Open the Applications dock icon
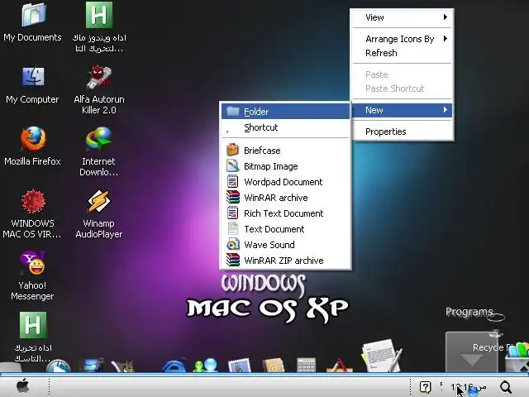 340,366
